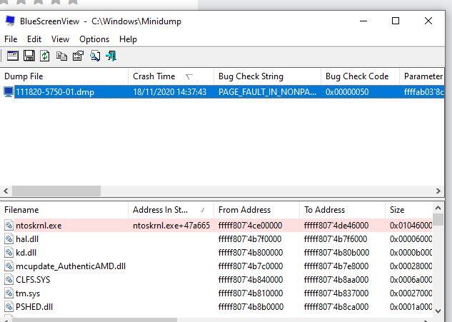The height and width of the screenshot is (322, 452).
Task: Sort by the Parameter column header
Action: 422,76
